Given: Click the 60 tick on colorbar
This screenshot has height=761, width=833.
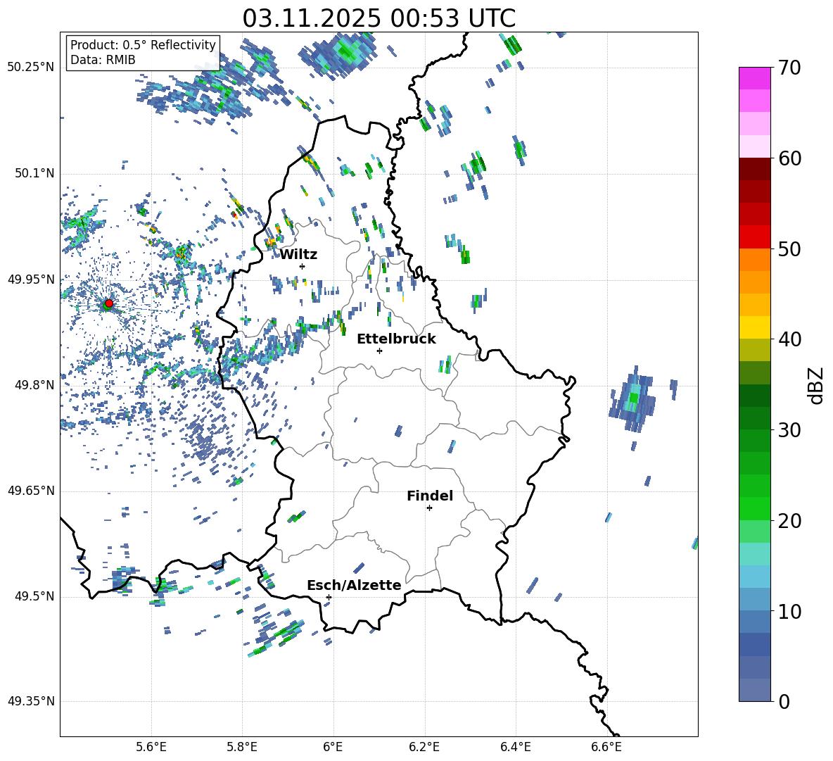Looking at the screenshot, I should [x=789, y=158].
